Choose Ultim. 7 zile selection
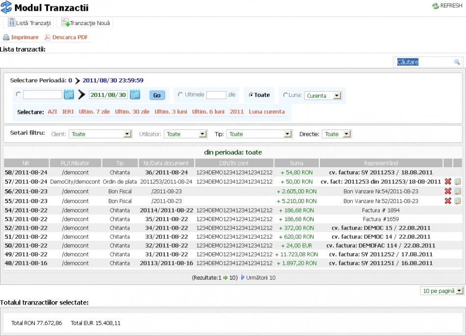The image size is (466, 336). [x=94, y=112]
